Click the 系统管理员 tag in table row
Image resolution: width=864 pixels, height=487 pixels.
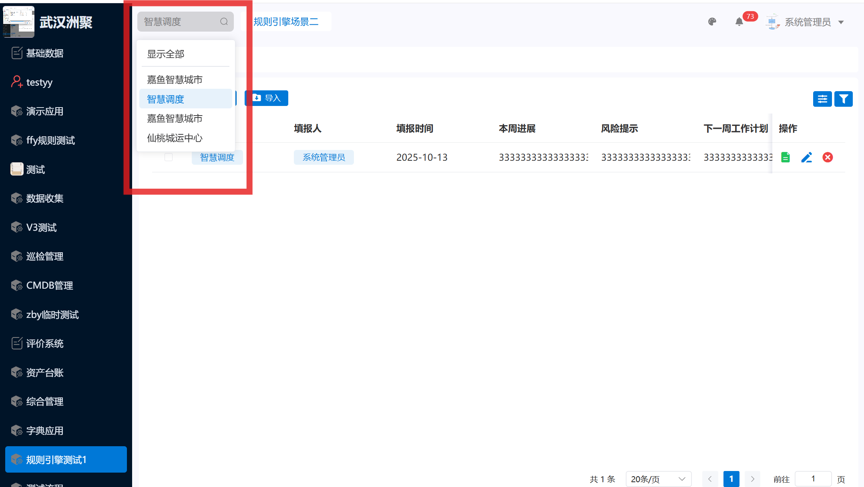click(x=323, y=157)
